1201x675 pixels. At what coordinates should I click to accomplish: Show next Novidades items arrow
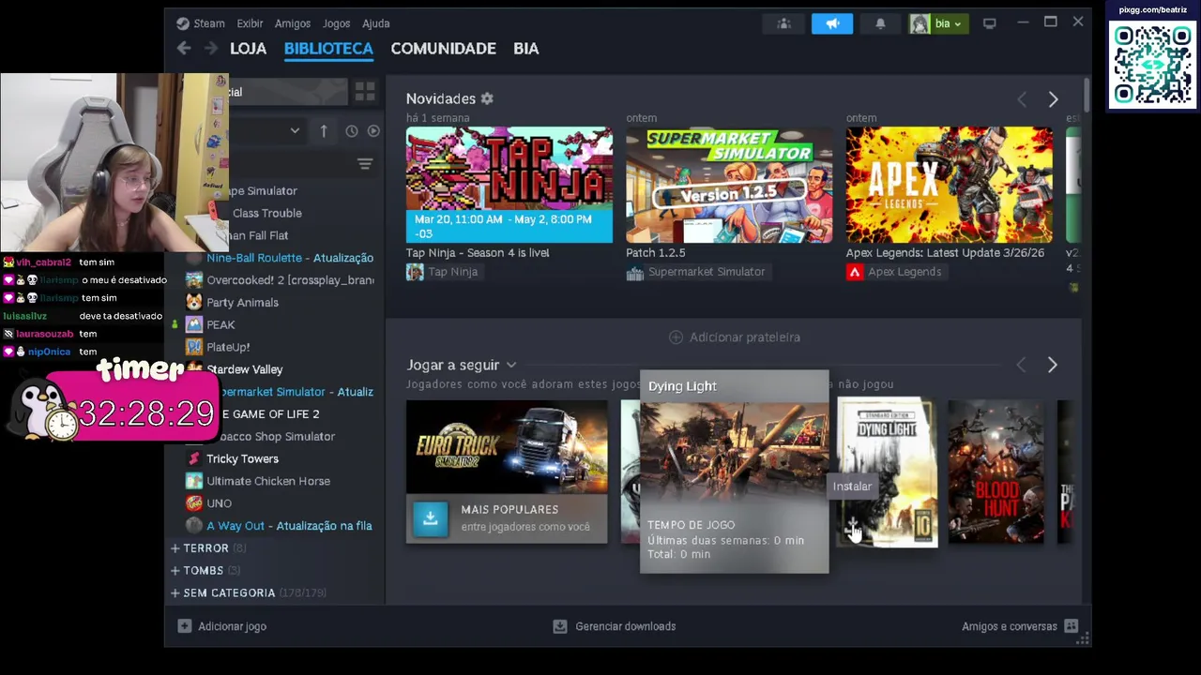1053,99
